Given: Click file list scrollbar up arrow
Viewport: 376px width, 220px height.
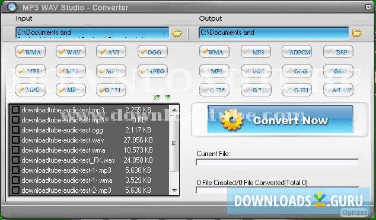Looking at the screenshot, I should [x=174, y=110].
